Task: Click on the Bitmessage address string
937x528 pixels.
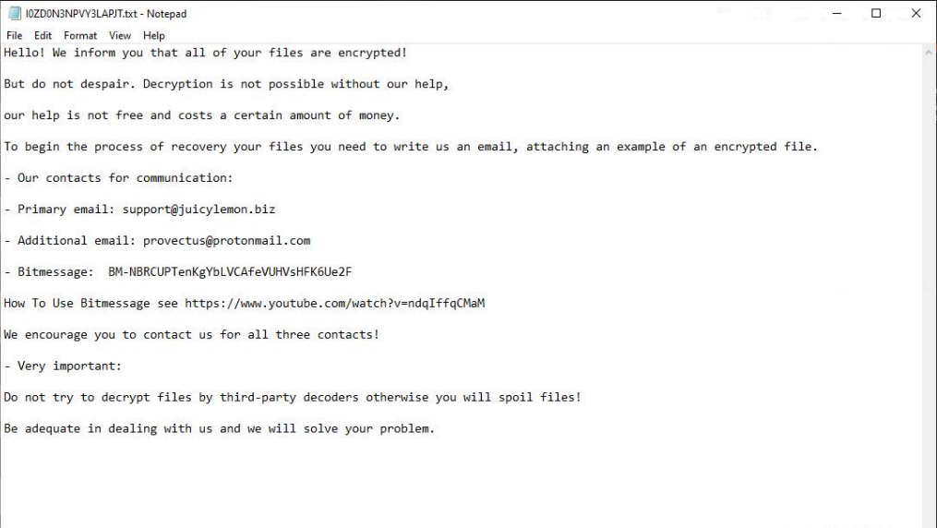Action: coord(230,272)
